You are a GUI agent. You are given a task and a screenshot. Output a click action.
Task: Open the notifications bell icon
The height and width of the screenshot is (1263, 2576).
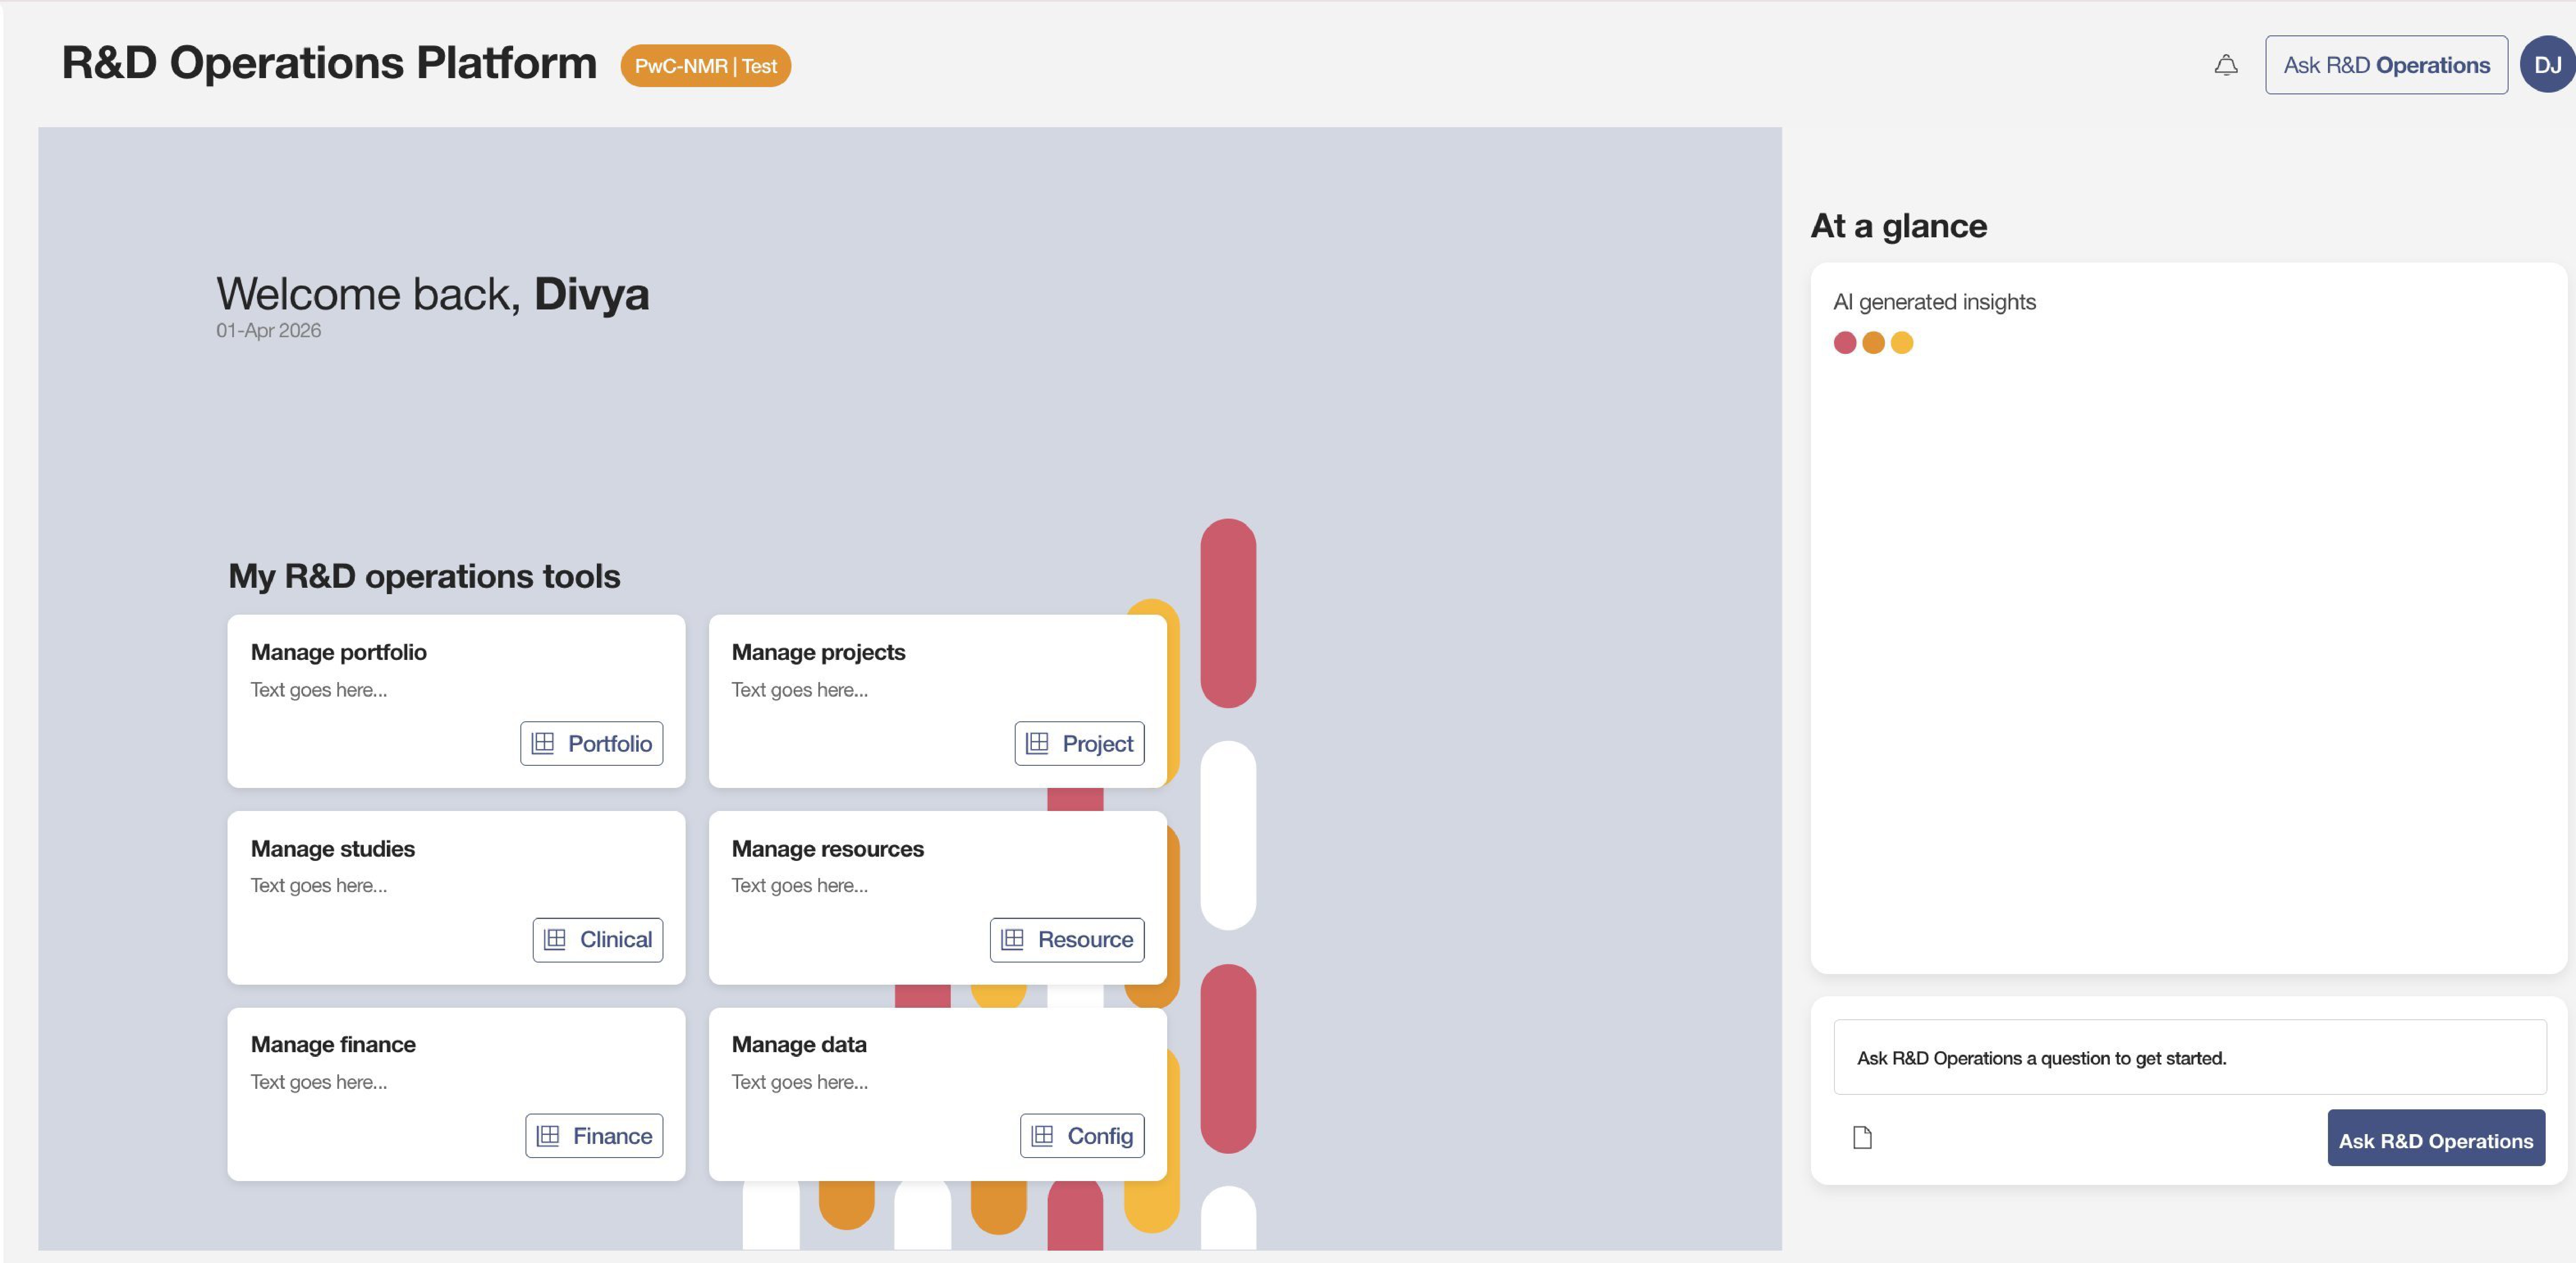tap(2225, 65)
